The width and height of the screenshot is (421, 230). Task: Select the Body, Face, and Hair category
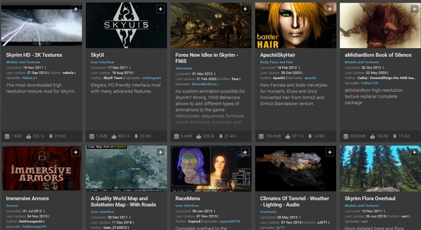click(277, 62)
